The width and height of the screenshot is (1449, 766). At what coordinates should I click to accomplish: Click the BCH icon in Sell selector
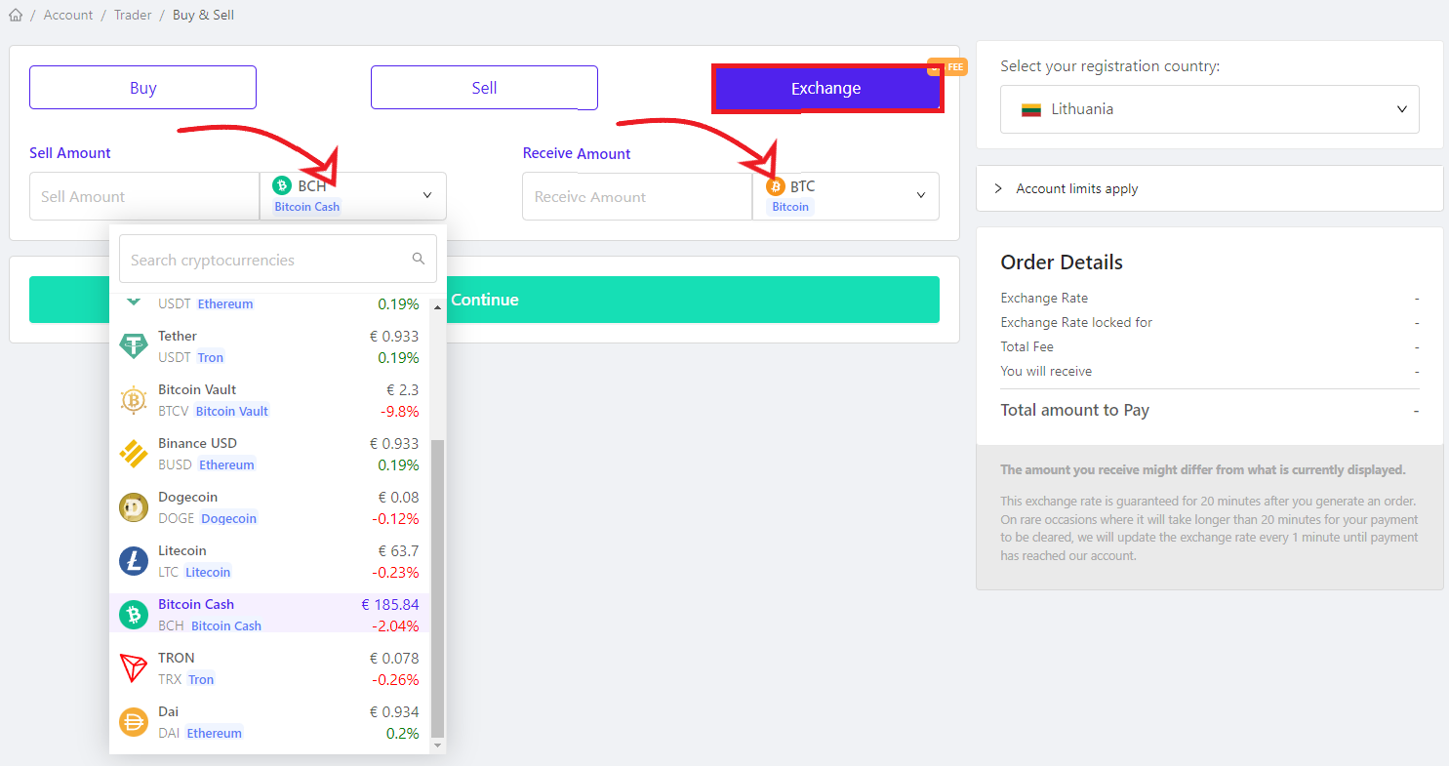tap(282, 185)
